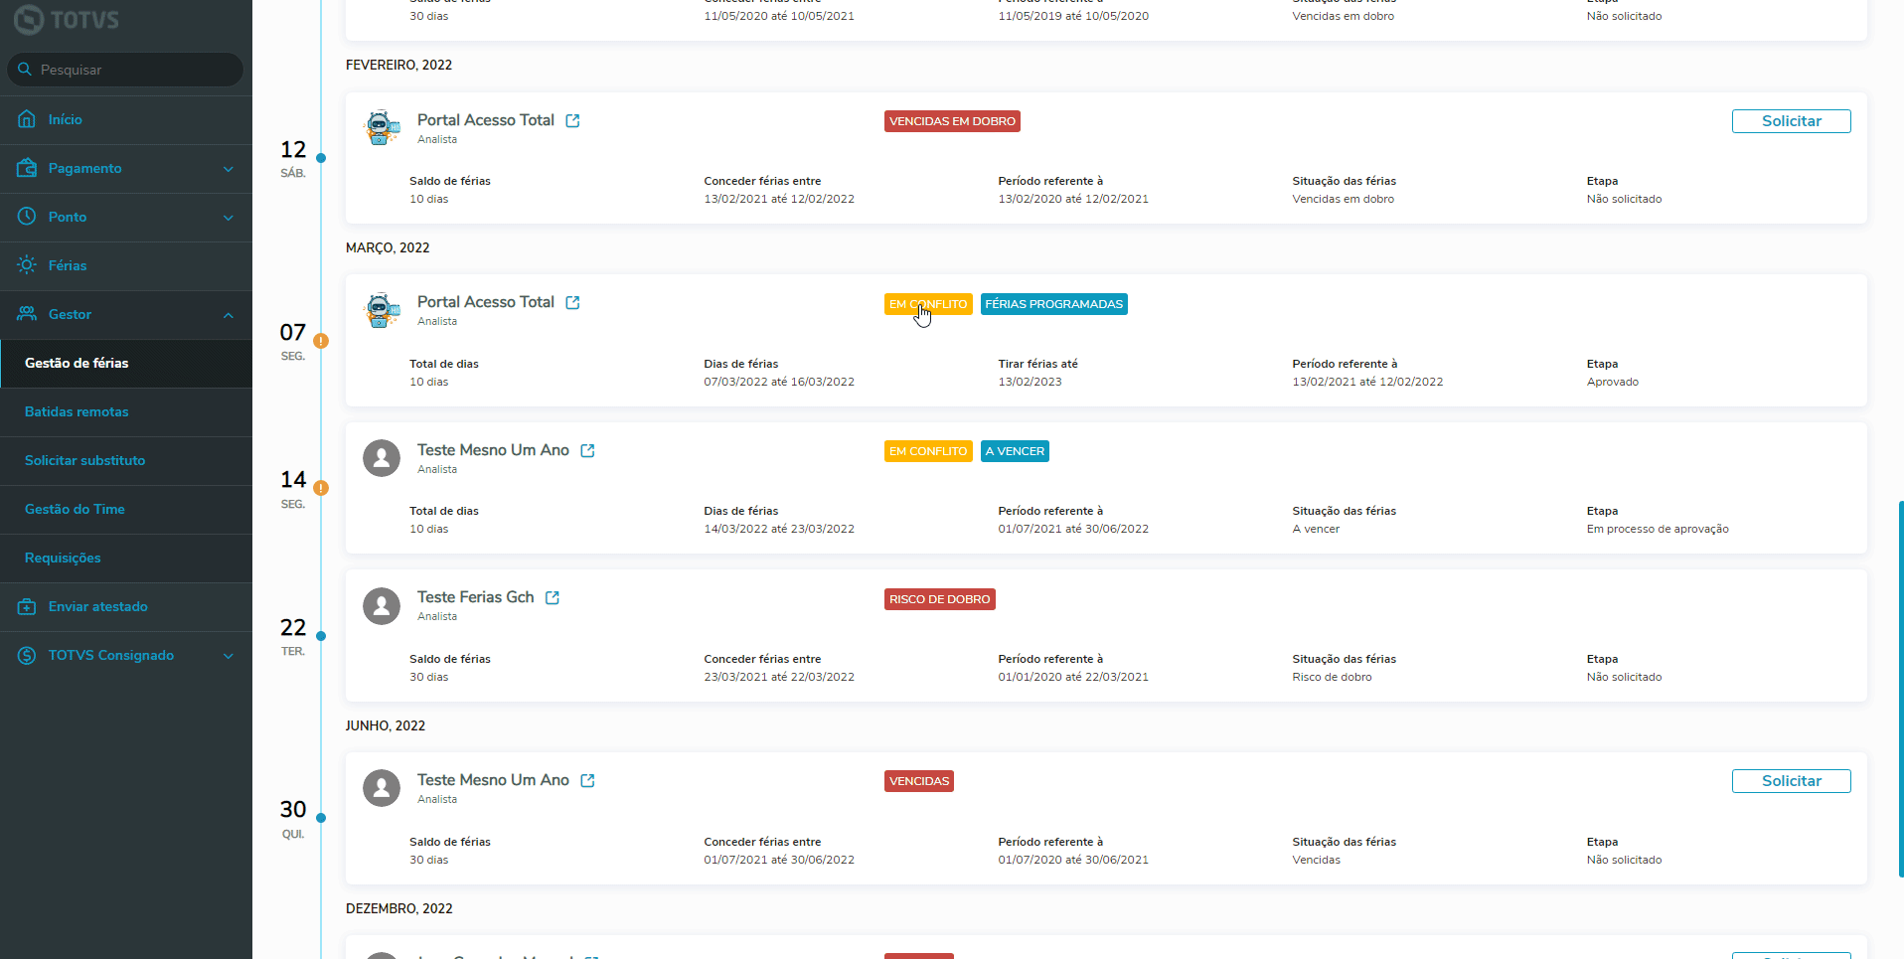Open Solicitar substituto submenu
The image size is (1904, 959).
[126, 460]
